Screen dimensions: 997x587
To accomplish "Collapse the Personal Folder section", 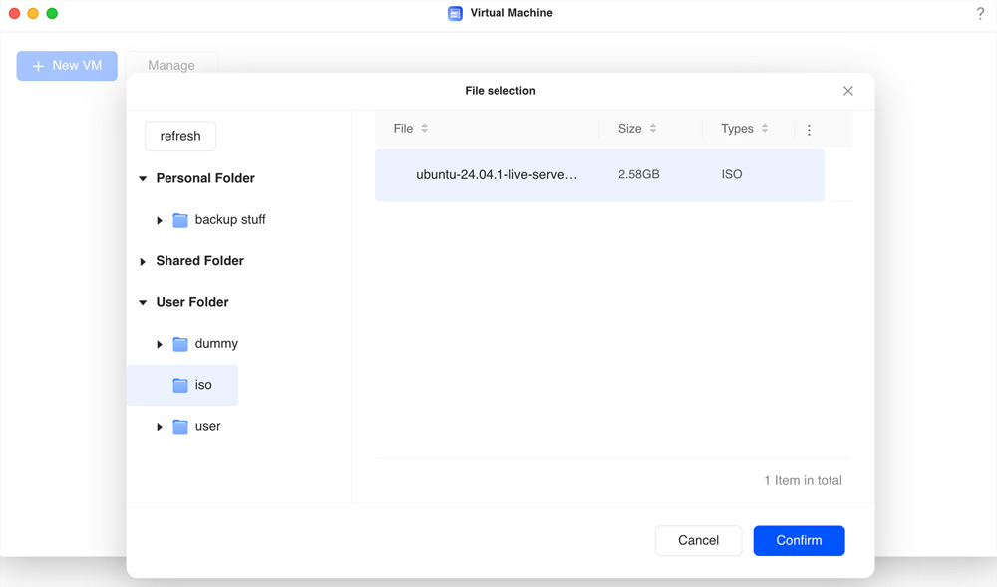I will (x=143, y=179).
